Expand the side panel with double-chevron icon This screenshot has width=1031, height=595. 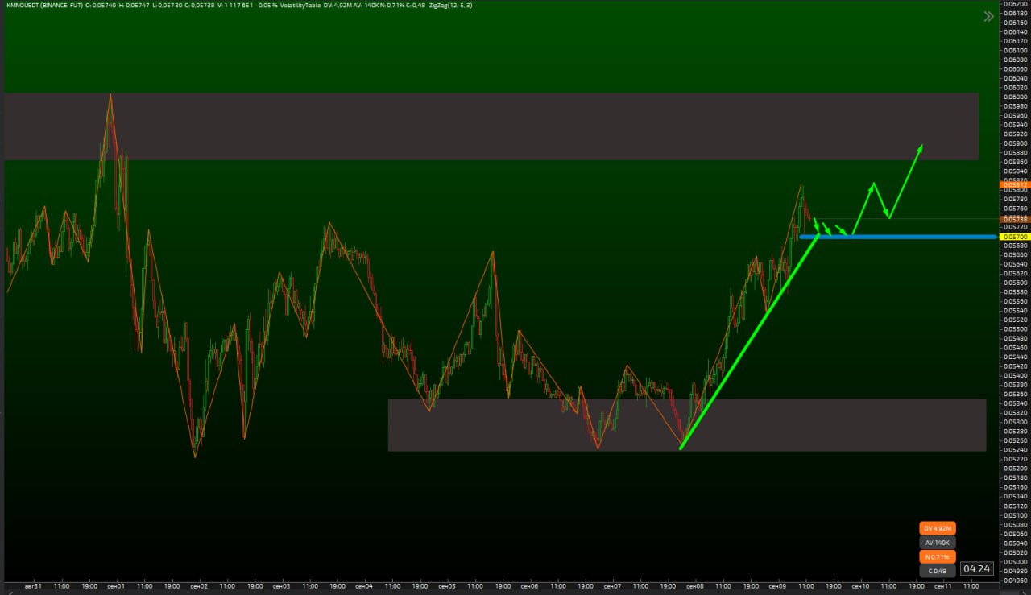pyautogui.click(x=988, y=16)
